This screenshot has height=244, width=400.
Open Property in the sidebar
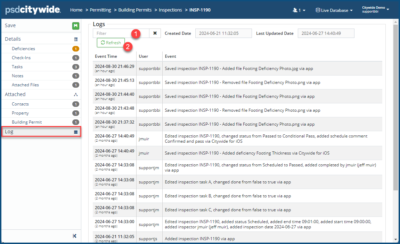point(20,113)
